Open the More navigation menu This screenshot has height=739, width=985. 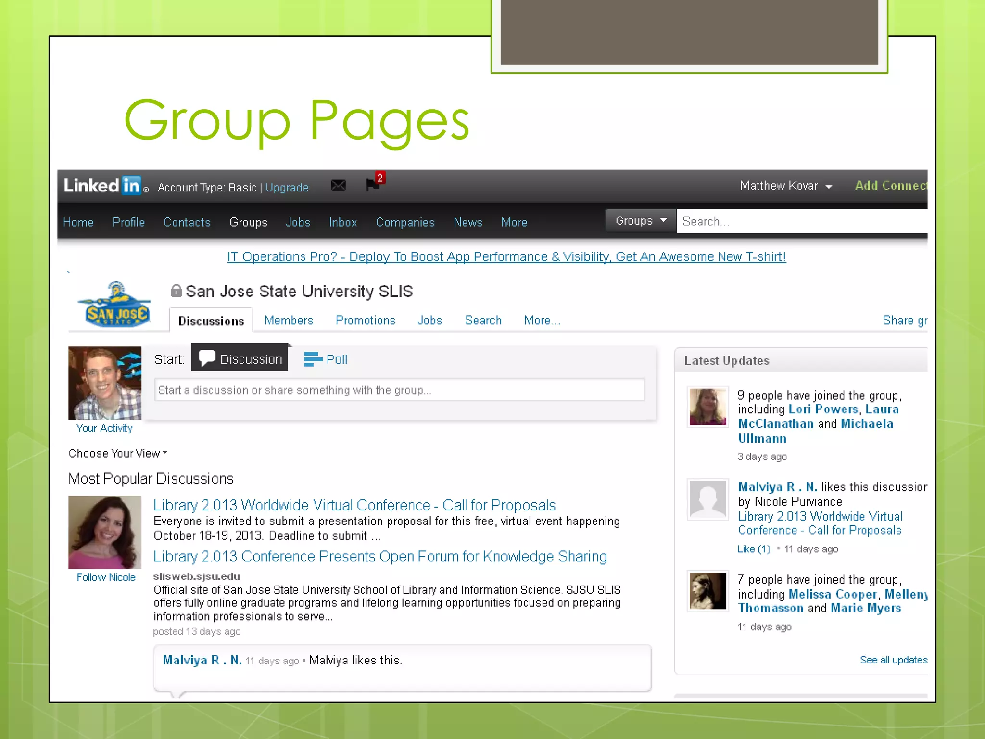pos(514,222)
